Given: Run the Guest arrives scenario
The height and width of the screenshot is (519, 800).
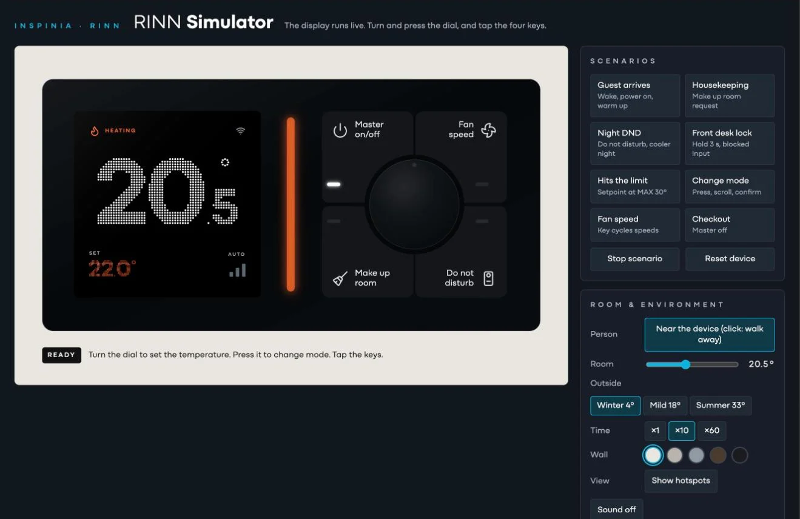Looking at the screenshot, I should pyautogui.click(x=635, y=95).
